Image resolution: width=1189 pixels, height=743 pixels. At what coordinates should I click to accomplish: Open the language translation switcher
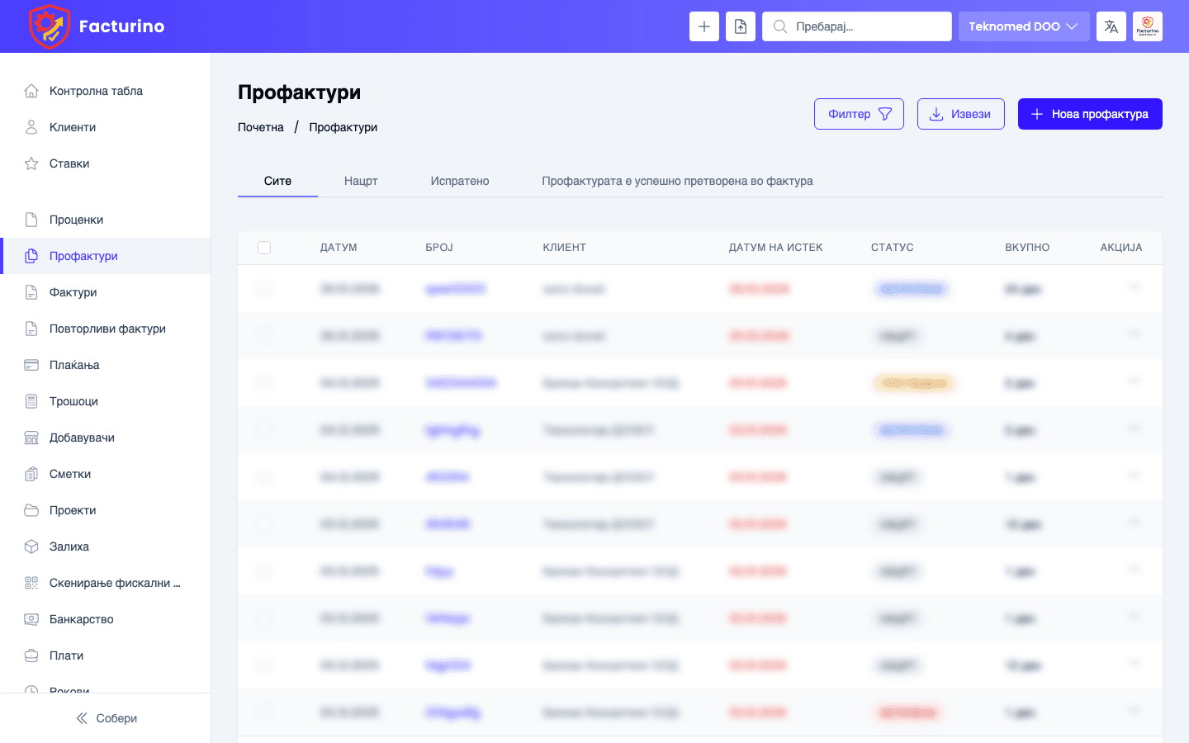coord(1111,26)
